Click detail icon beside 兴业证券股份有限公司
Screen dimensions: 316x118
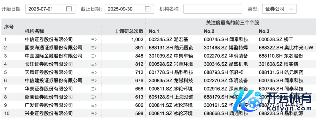point(94,113)
